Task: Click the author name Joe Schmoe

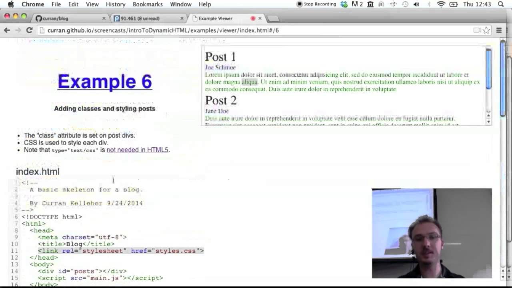Action: tap(220, 67)
